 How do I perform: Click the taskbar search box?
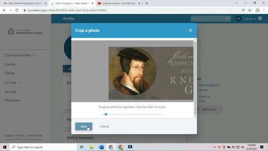(43, 147)
